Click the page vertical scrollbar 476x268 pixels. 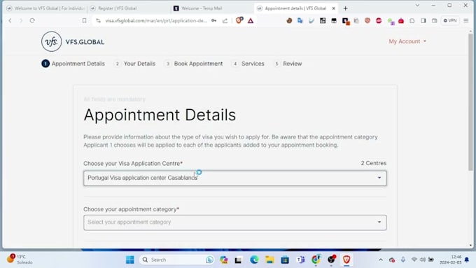tap(470, 101)
